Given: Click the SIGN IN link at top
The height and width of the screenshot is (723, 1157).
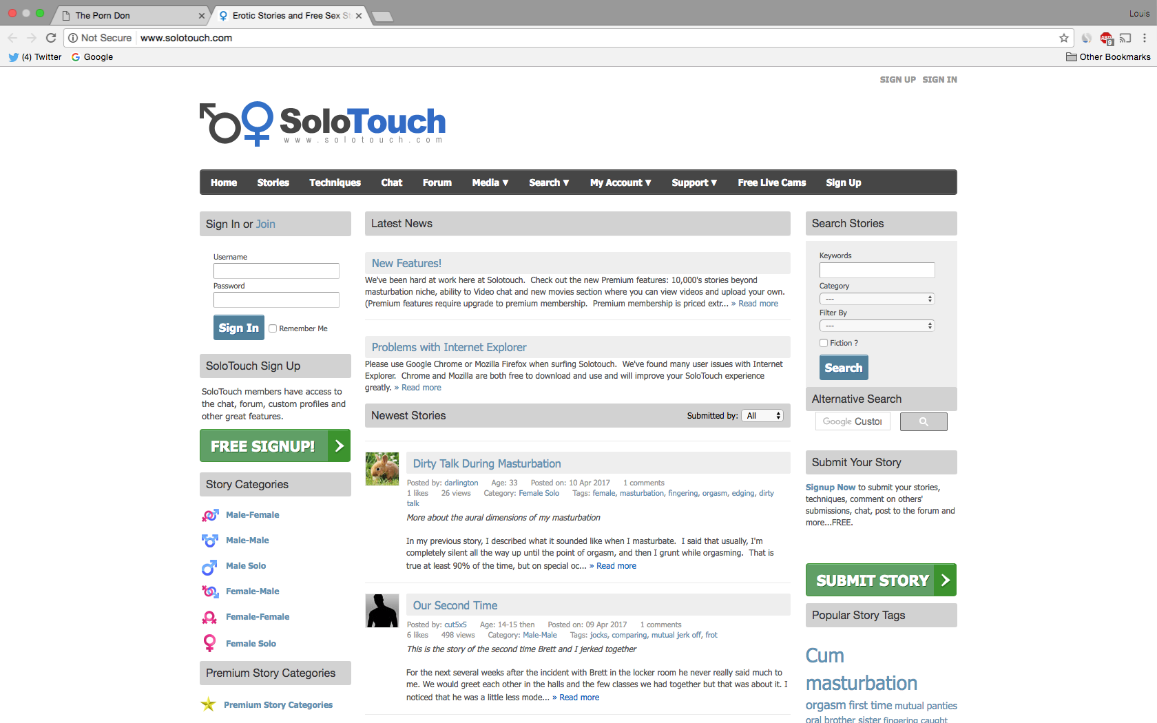Looking at the screenshot, I should tap(939, 80).
